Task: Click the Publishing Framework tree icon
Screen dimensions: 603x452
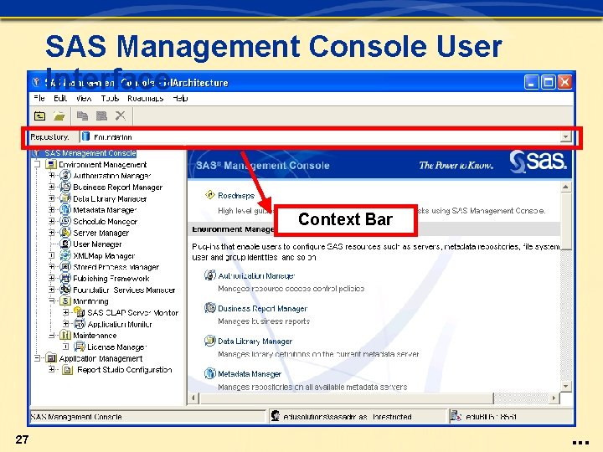Action: click(65, 278)
